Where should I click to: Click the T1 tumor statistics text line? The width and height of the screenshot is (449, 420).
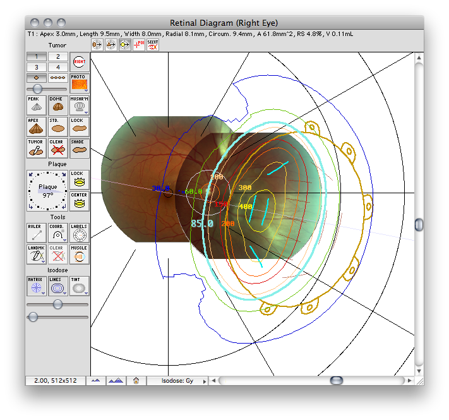[x=190, y=34]
